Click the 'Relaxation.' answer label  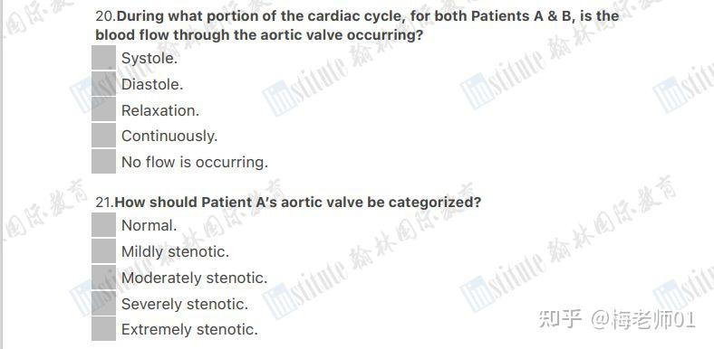pos(160,110)
